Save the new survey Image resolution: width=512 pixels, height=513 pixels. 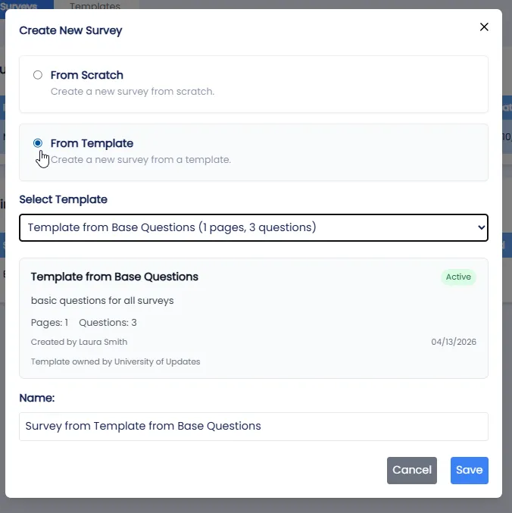coord(469,470)
